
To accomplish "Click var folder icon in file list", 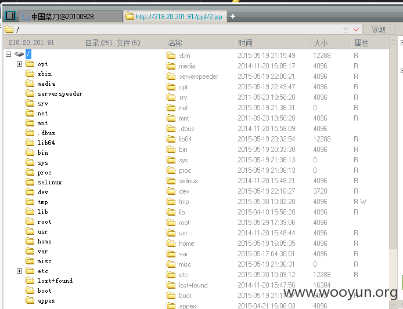I will [171, 254].
